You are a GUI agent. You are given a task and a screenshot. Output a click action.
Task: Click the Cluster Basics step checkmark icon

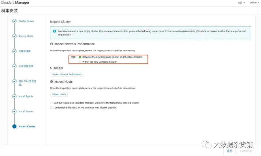14,21
